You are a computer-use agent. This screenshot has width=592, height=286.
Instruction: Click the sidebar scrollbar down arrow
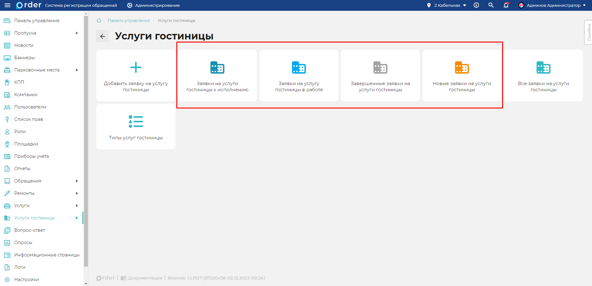[x=86, y=284]
